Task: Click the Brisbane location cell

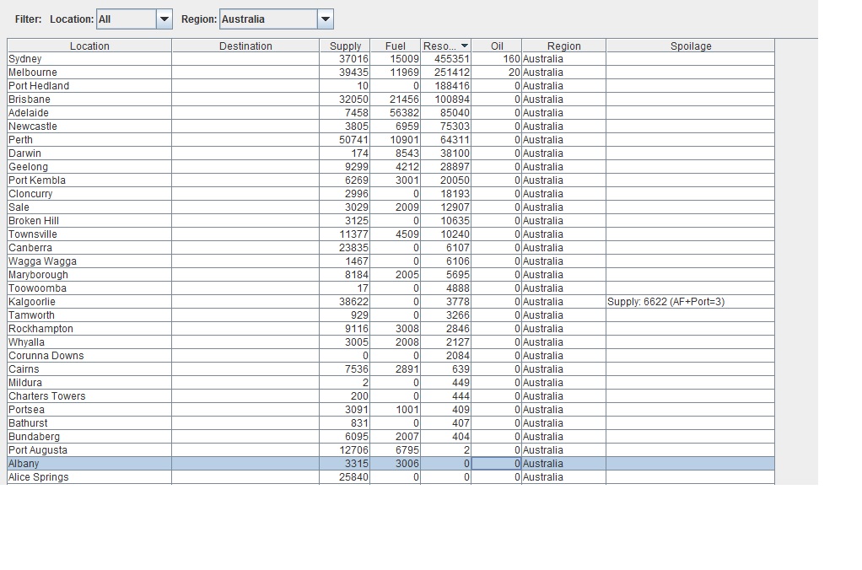Action: 89,99
